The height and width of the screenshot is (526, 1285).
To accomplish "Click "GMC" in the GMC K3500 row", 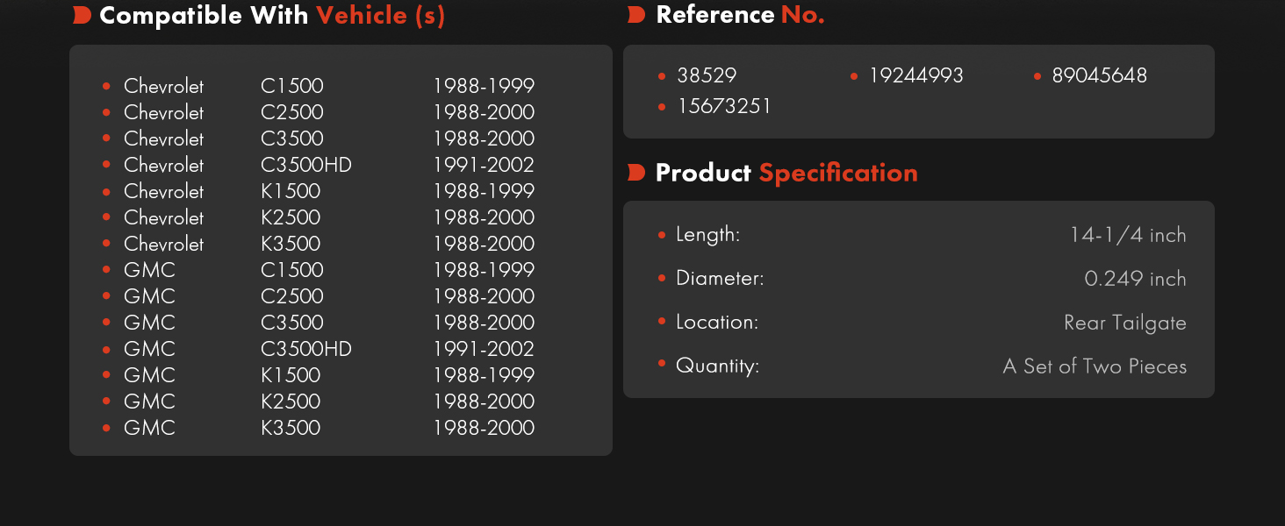I will (x=149, y=428).
